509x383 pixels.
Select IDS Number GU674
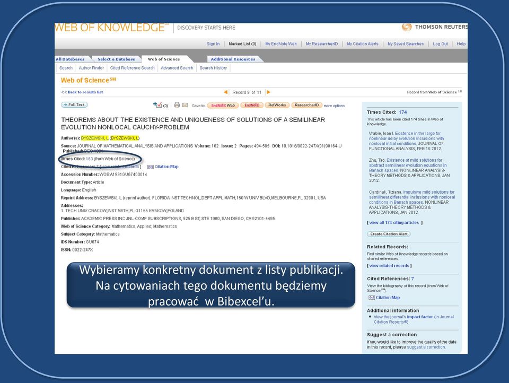click(92, 242)
